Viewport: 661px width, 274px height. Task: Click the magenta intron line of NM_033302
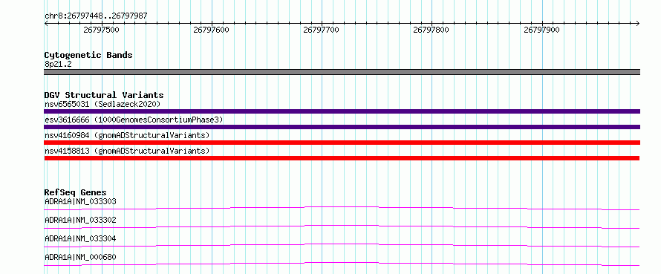click(x=342, y=226)
